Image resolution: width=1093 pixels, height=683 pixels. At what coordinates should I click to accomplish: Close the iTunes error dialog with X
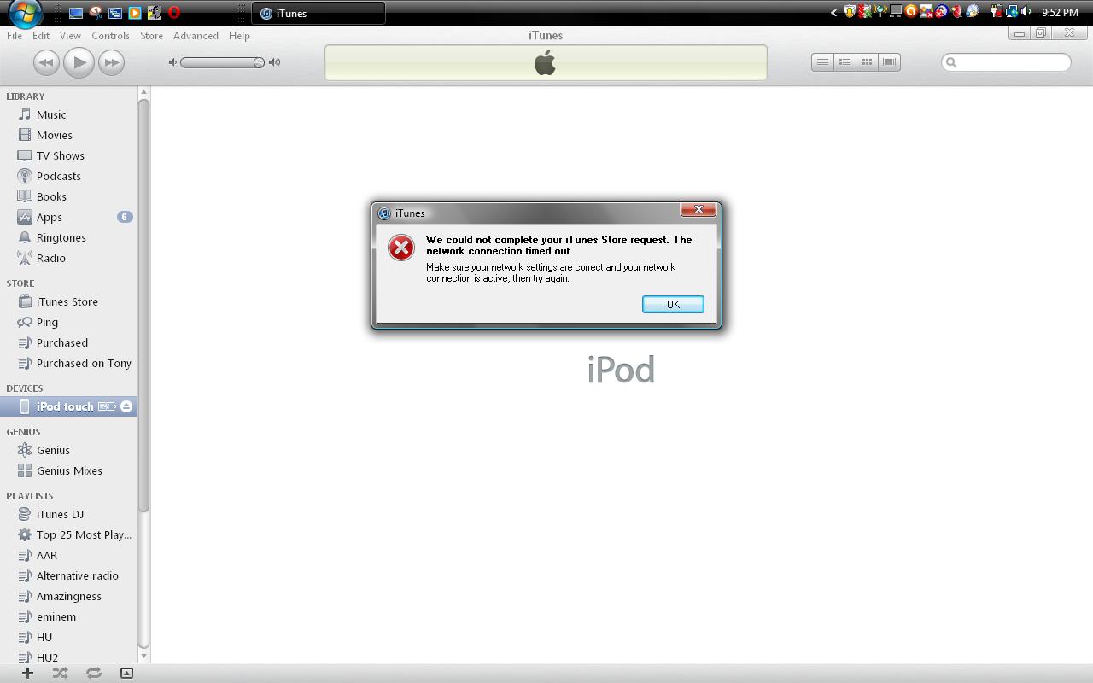point(698,210)
